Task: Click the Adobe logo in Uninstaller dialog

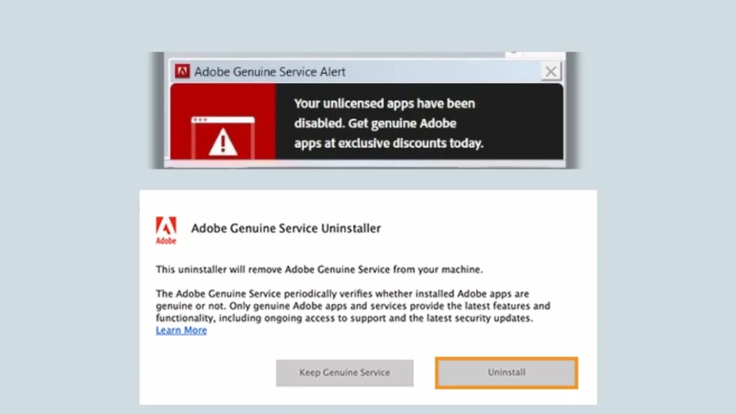Action: (166, 231)
